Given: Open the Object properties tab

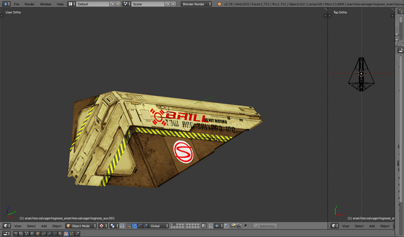Looking at the screenshot, I should pos(38,234).
